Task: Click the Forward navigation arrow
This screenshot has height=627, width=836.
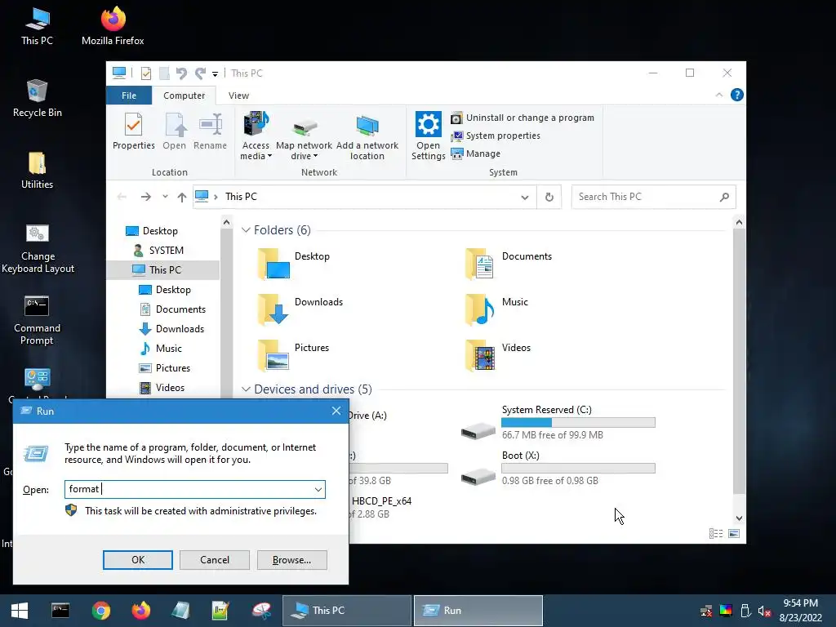Action: tap(145, 197)
